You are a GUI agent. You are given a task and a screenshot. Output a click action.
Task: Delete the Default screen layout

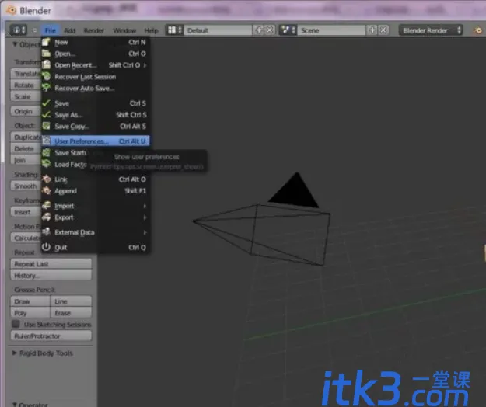270,30
